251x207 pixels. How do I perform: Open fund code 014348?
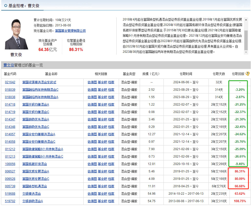(10, 127)
